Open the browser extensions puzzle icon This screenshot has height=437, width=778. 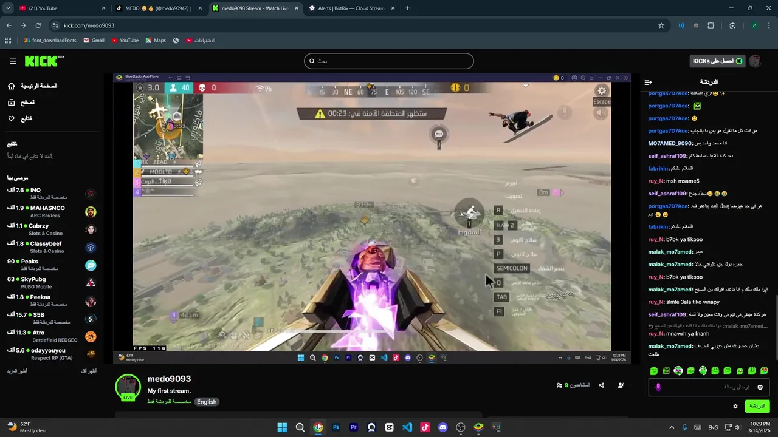tap(711, 25)
